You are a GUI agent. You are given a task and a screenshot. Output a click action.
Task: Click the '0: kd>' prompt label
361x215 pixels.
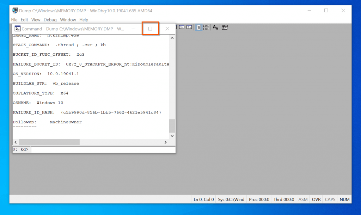[x=21, y=149]
